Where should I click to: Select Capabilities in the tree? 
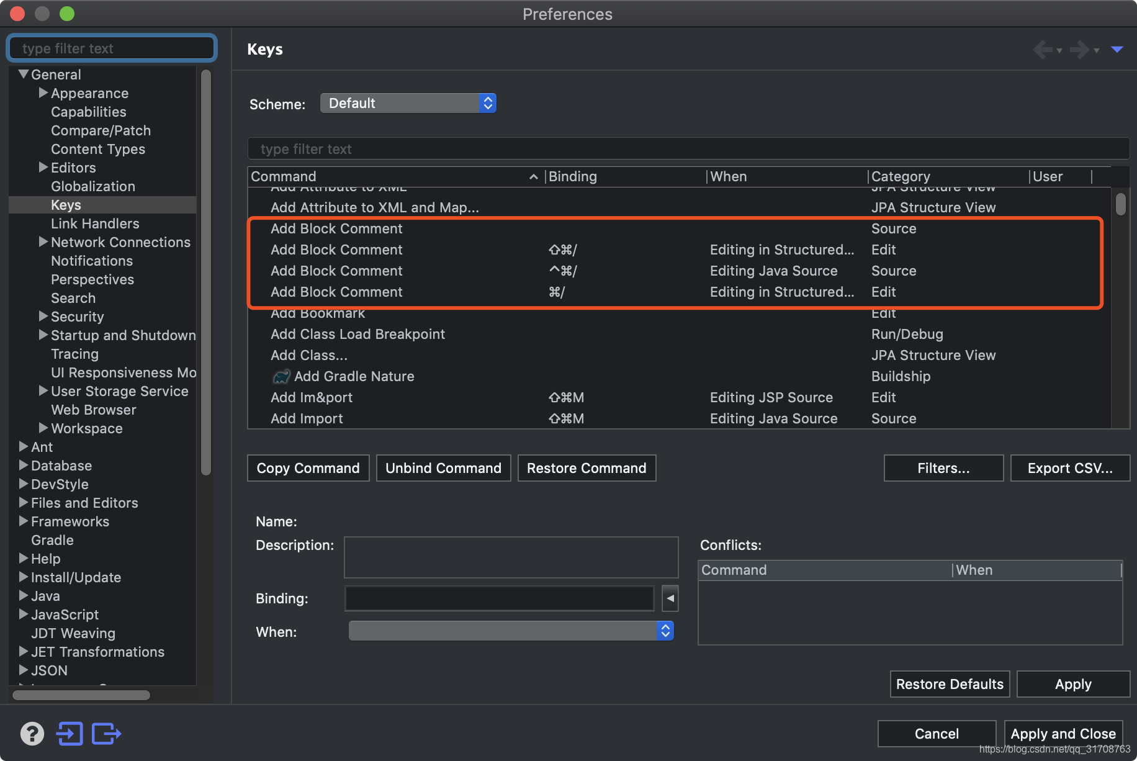(x=89, y=112)
